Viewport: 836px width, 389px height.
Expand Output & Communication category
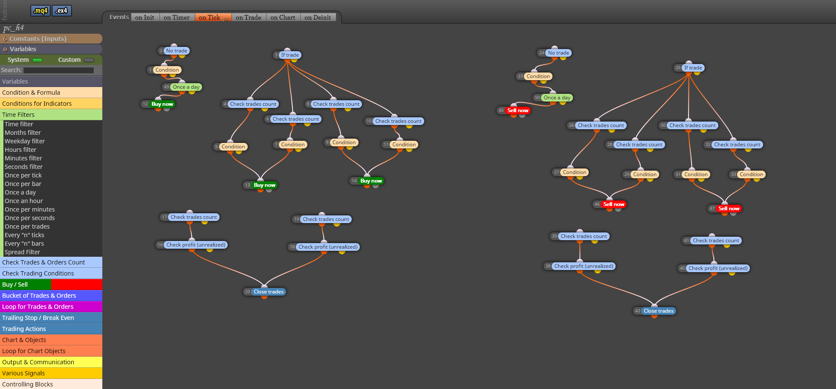51,362
